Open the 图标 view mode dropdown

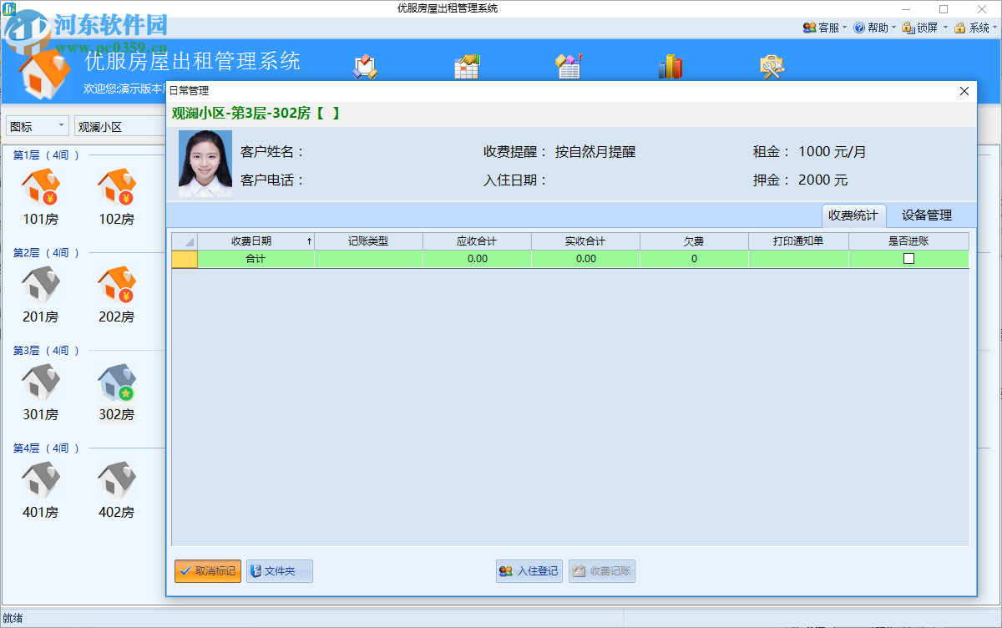[x=38, y=126]
